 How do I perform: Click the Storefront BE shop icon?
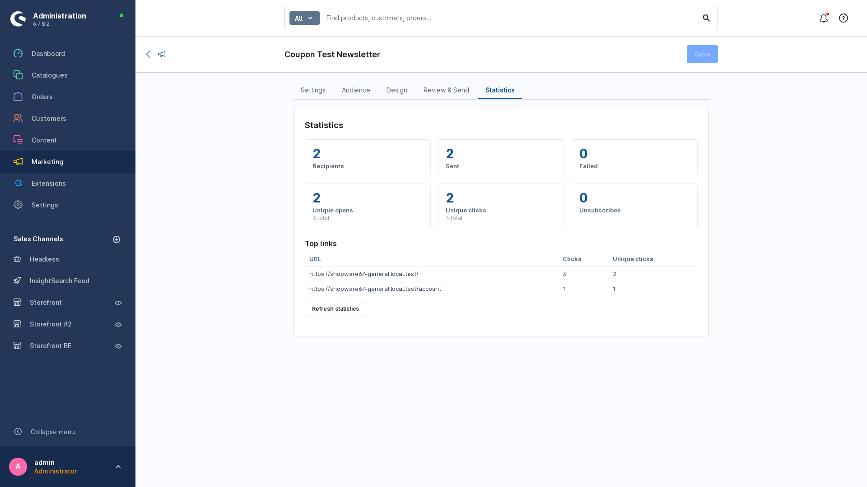[17, 346]
